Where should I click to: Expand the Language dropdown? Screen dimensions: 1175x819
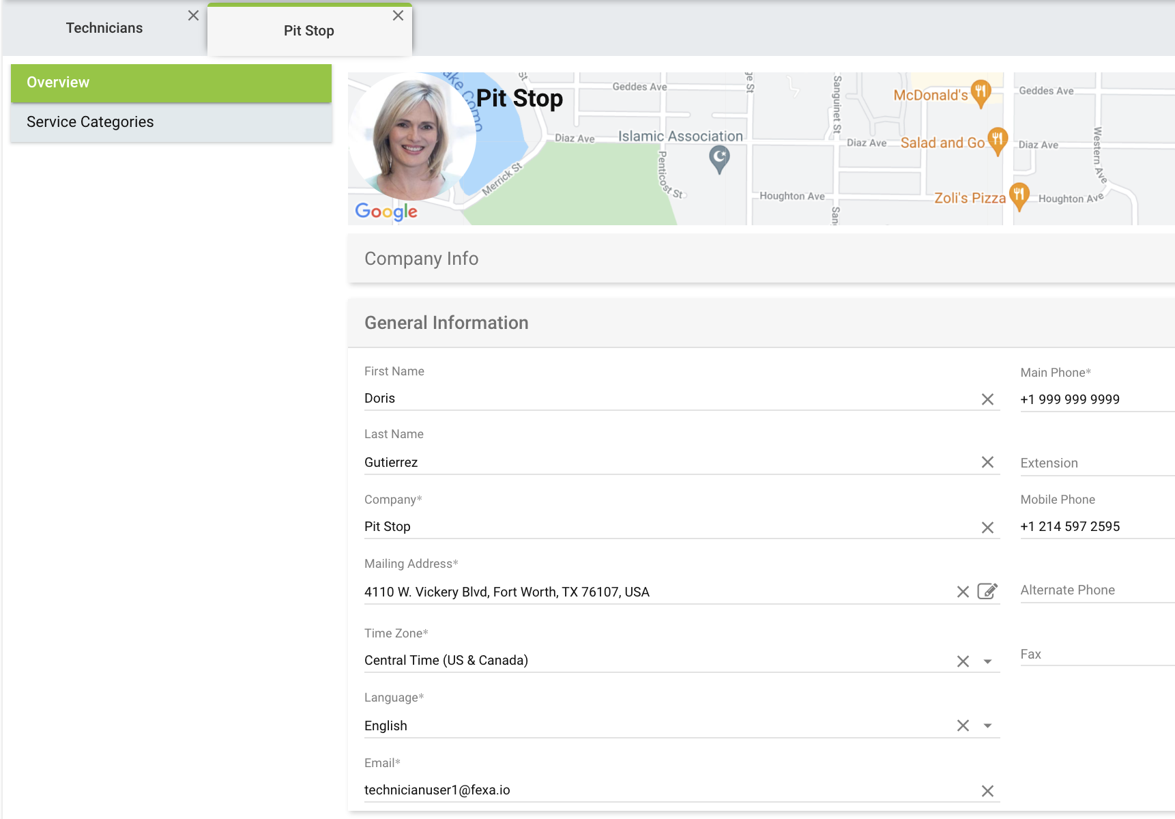pyautogui.click(x=987, y=725)
